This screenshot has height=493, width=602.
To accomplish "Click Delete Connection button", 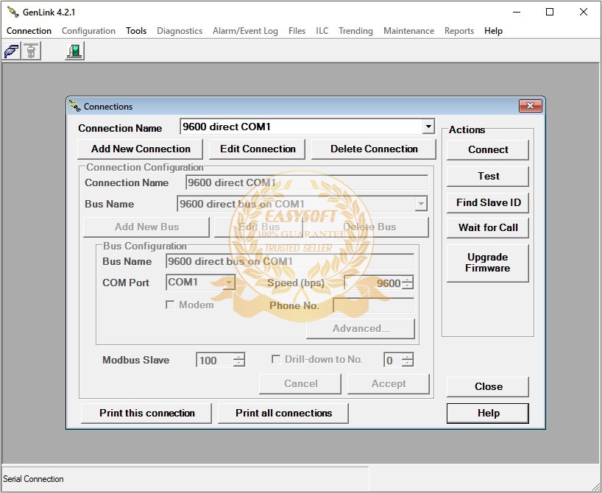I will (374, 149).
